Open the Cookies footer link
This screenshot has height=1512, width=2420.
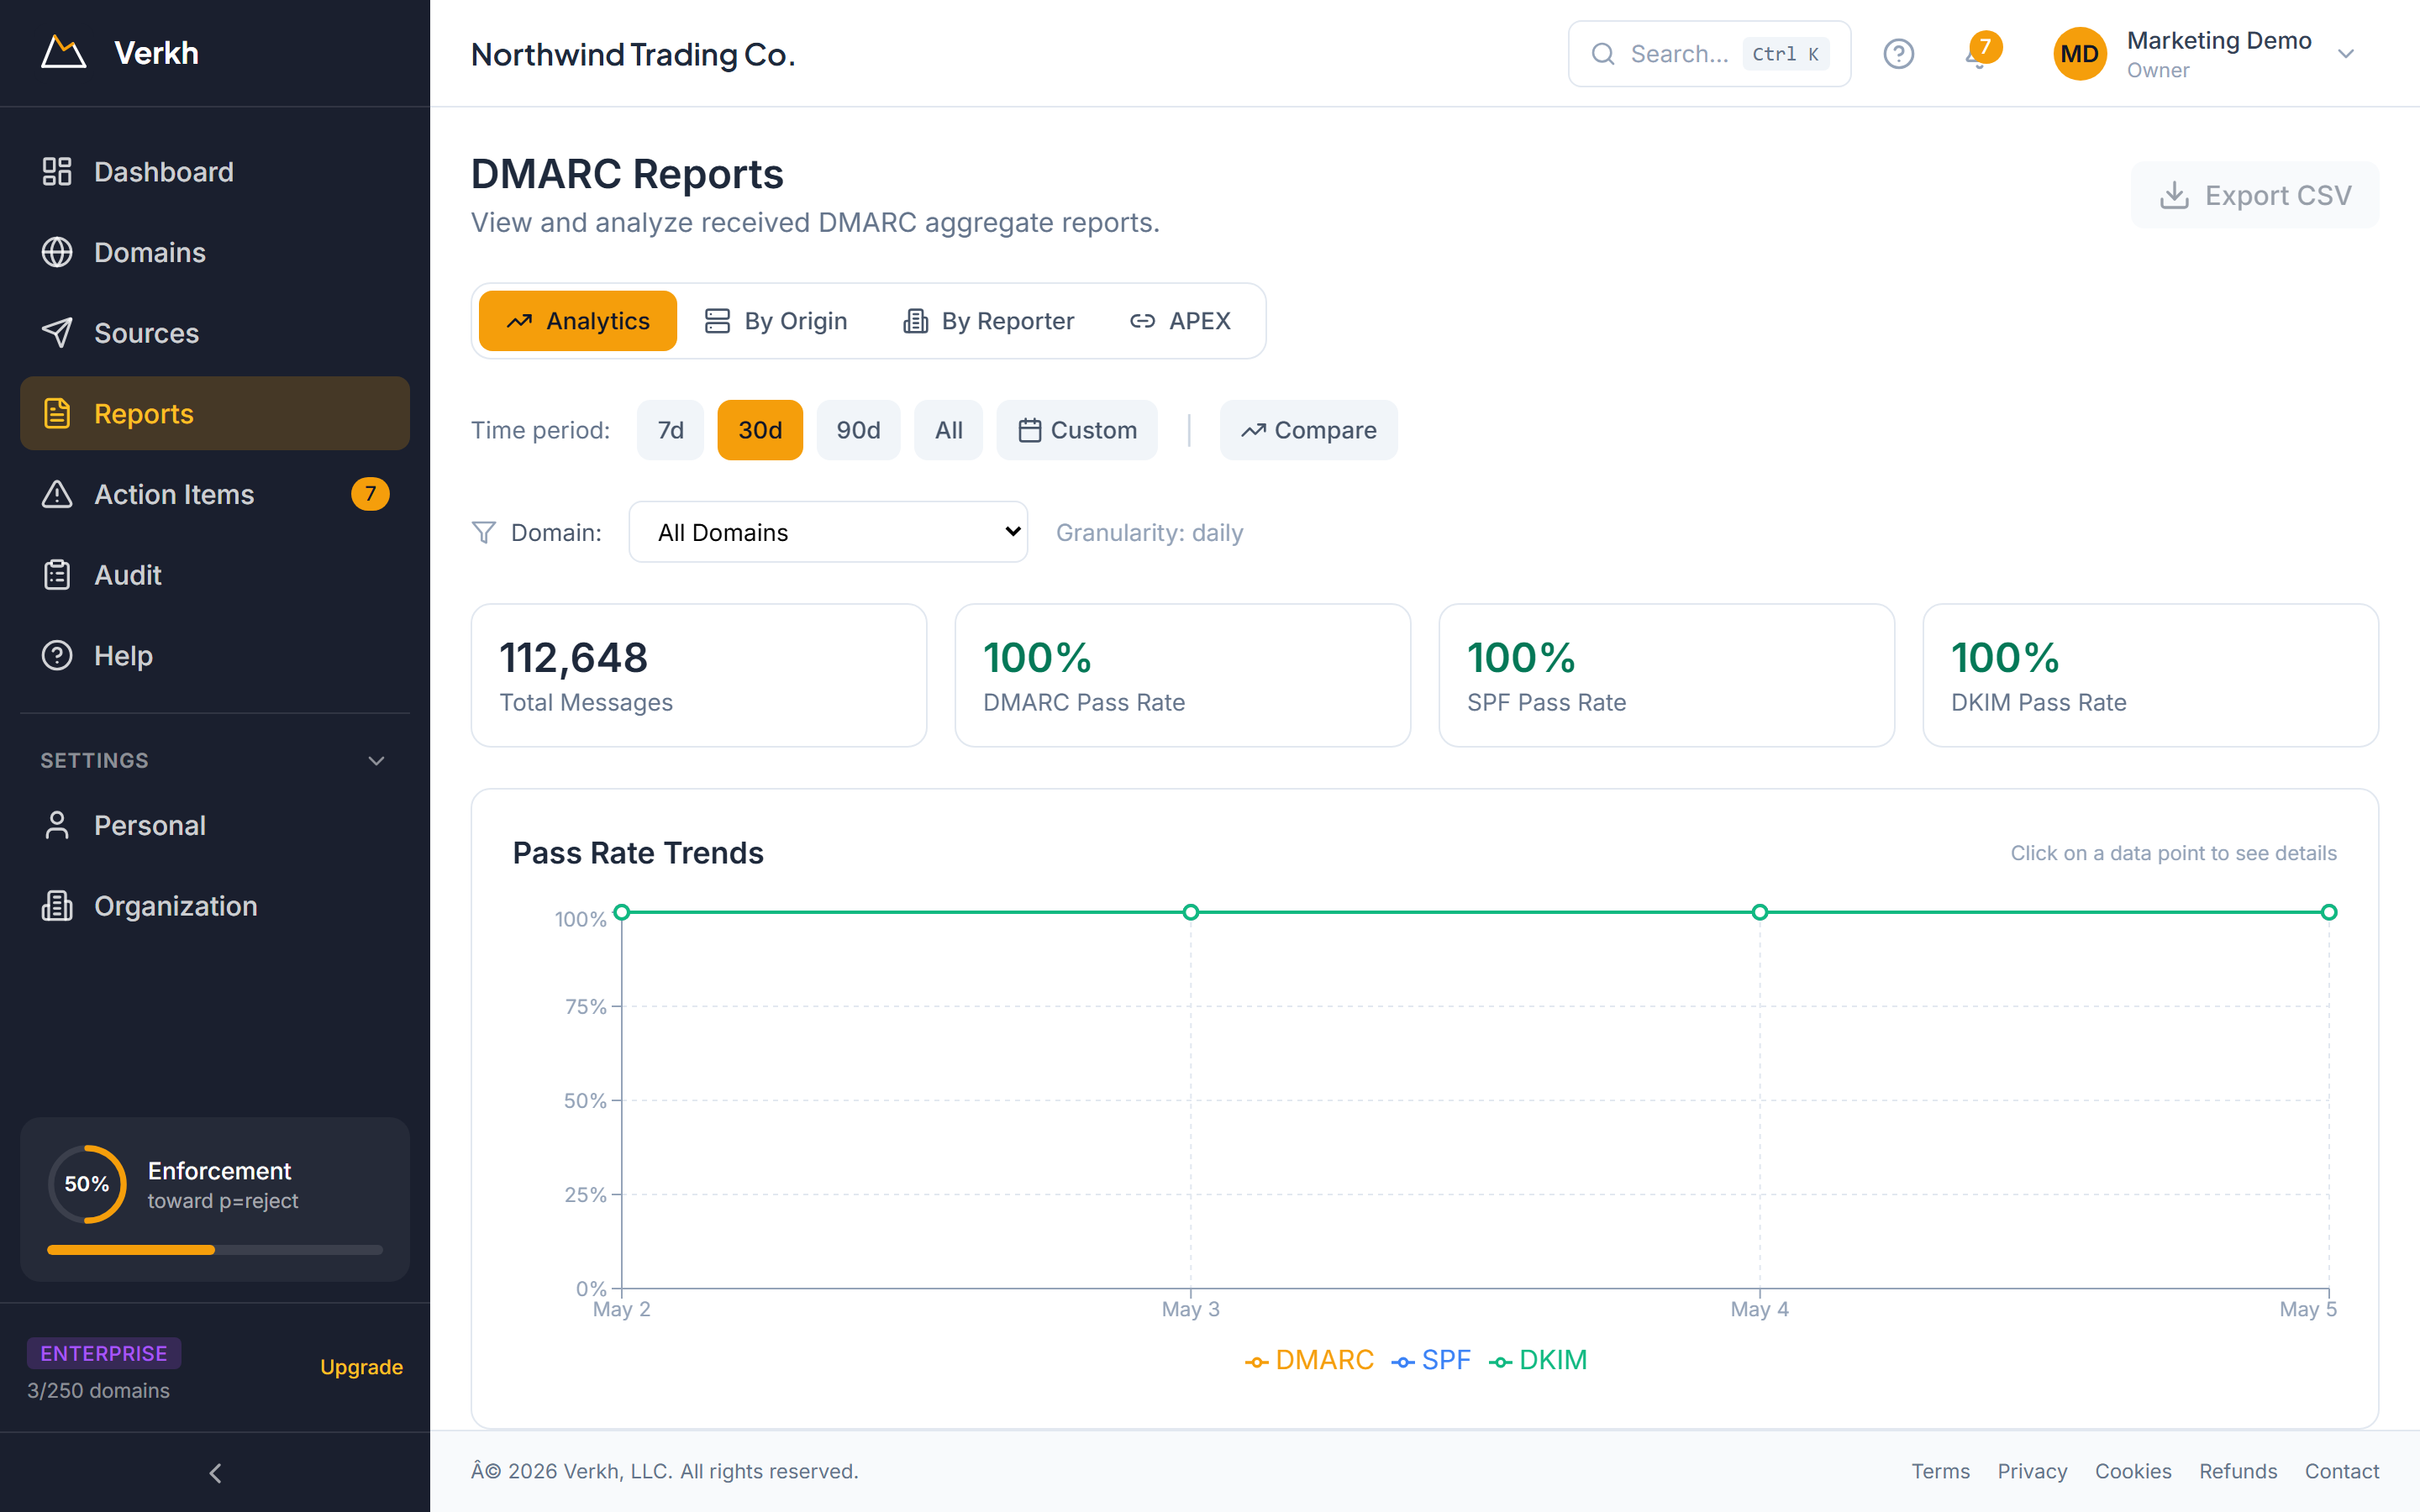click(2133, 1471)
